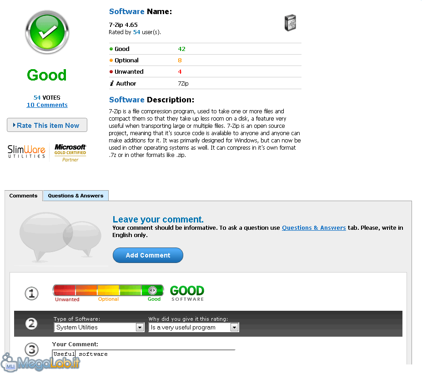422x374 pixels.
Task: Click the Author info icon
Action: [112, 83]
